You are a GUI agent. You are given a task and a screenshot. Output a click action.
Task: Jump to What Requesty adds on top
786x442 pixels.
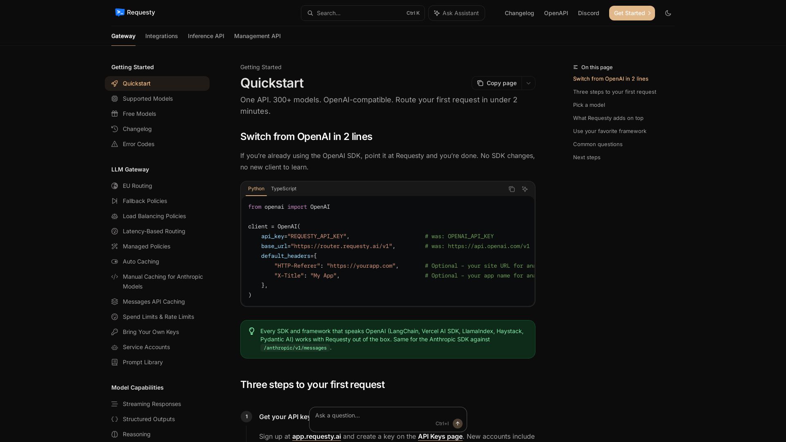pyautogui.click(x=608, y=118)
